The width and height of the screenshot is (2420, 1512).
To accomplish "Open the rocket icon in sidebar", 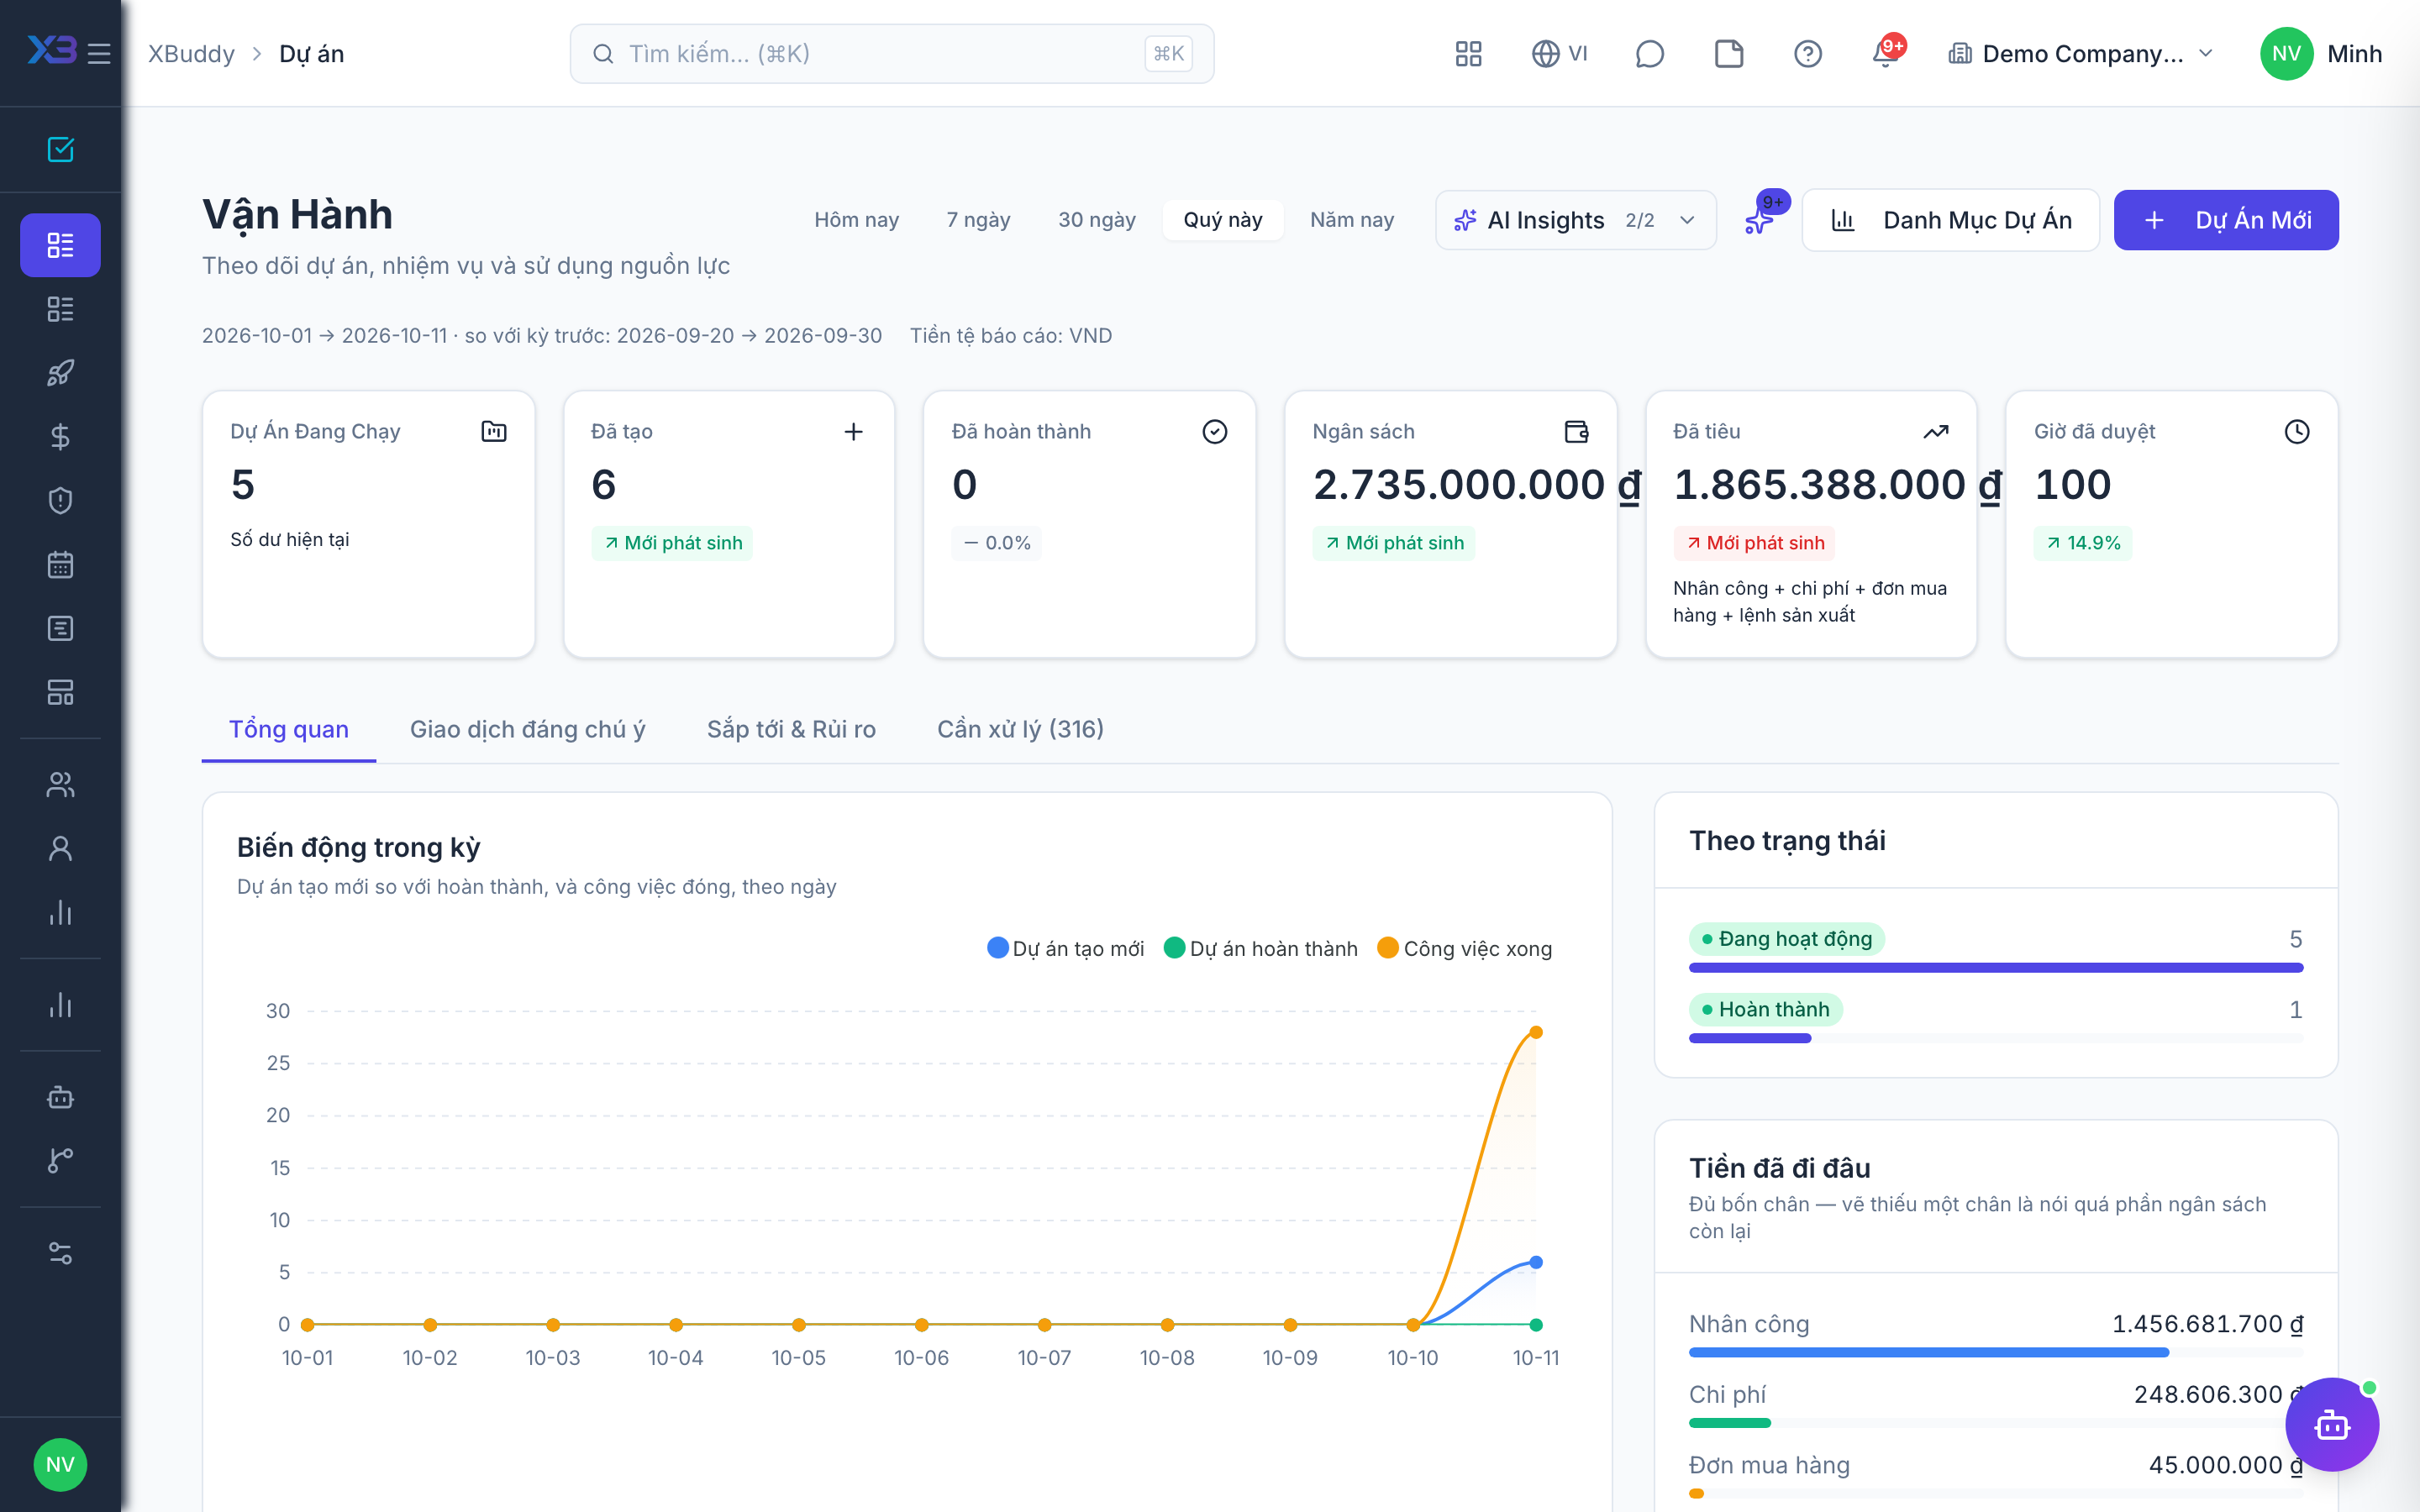I will tap(60, 373).
